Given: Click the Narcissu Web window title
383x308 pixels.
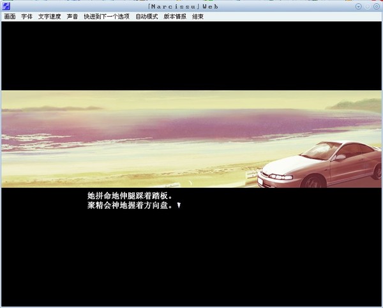Looking at the screenshot, I should (183, 6).
